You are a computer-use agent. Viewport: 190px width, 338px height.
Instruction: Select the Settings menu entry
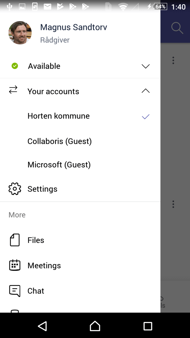coord(42,189)
